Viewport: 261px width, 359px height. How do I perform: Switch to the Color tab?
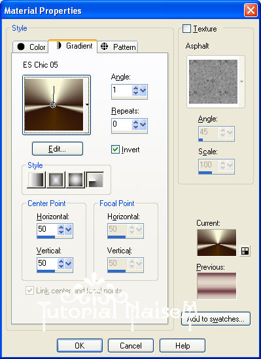[30, 47]
